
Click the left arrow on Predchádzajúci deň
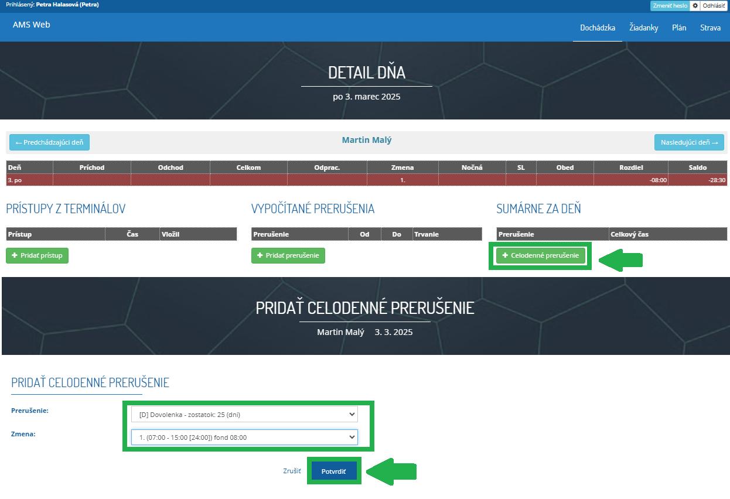click(18, 142)
